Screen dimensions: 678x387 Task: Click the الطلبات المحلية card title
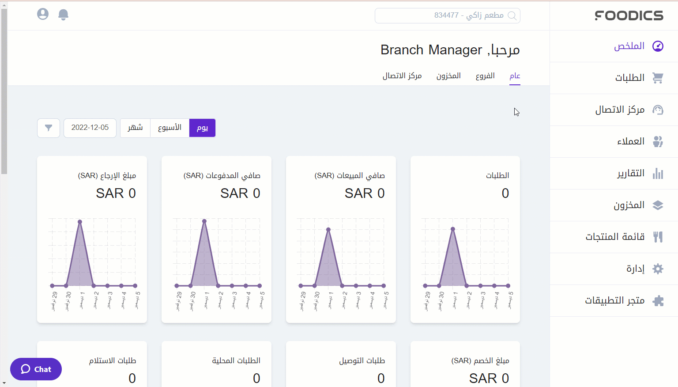pos(236,360)
